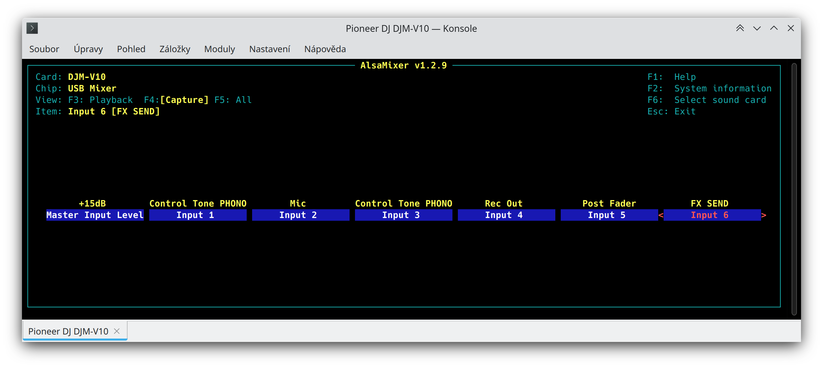
Task: Click Control Tone PHONO value above Input 3
Action: 404,203
